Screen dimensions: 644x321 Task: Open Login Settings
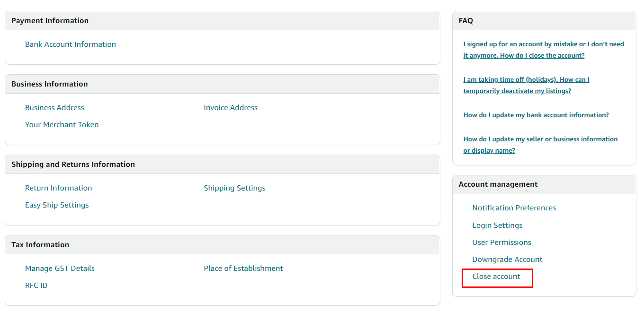tap(497, 225)
